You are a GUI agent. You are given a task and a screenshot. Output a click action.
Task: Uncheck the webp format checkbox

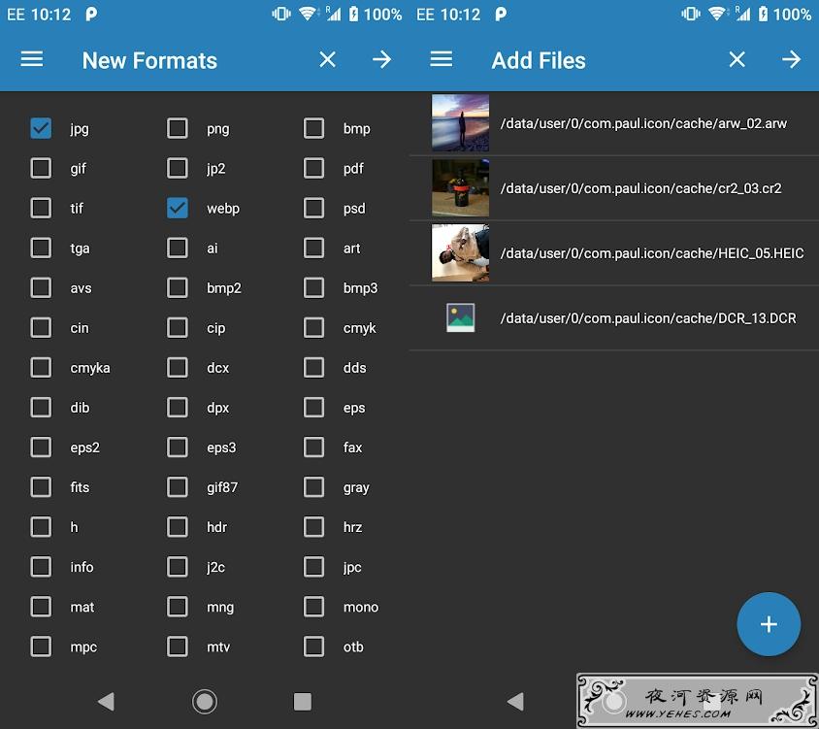[177, 208]
